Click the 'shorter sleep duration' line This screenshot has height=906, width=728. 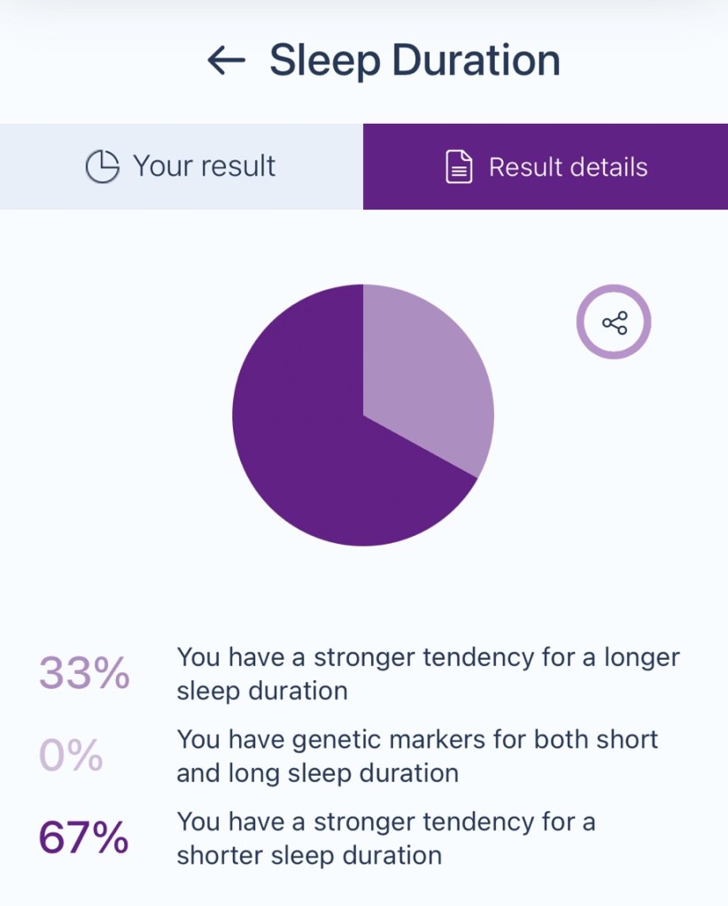(308, 855)
